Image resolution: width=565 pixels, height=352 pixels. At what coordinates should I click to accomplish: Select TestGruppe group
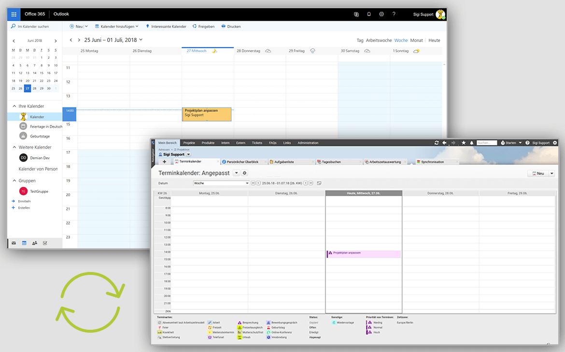coord(35,191)
